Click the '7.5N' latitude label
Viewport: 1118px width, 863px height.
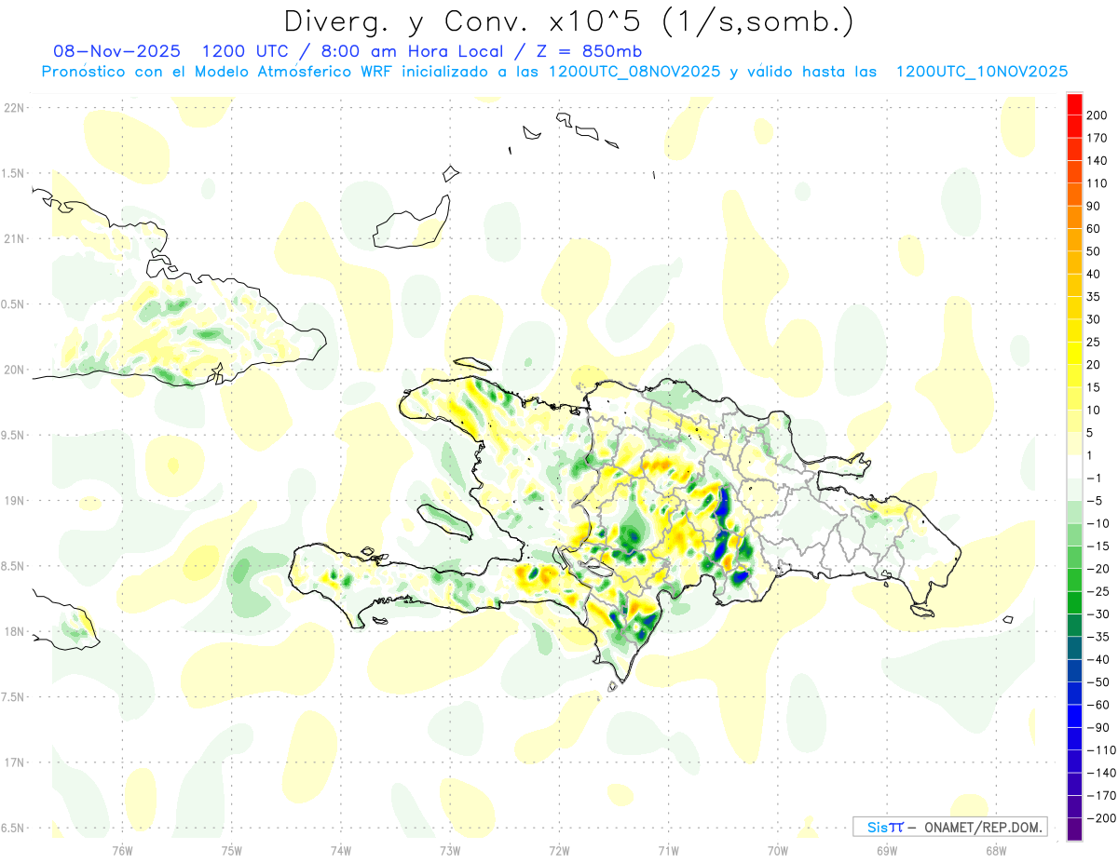pyautogui.click(x=13, y=697)
